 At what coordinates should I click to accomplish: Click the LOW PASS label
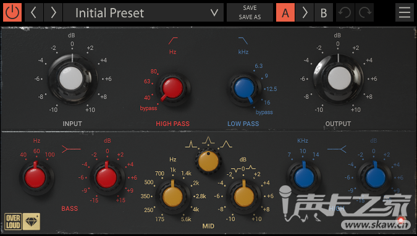(x=243, y=124)
